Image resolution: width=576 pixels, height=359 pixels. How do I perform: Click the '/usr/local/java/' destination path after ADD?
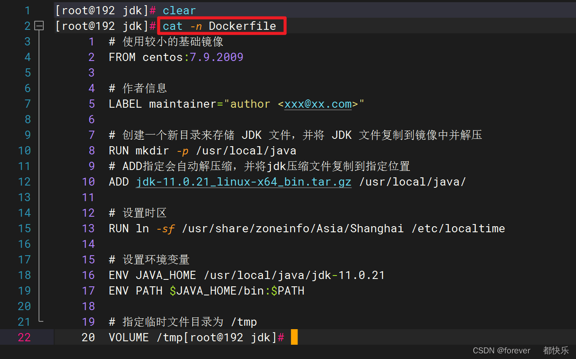click(412, 182)
